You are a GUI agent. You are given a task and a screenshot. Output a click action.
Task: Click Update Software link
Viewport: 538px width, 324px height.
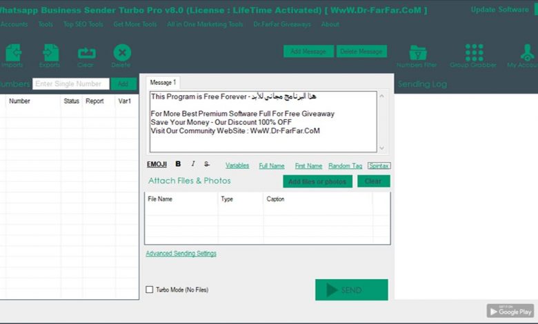click(500, 10)
